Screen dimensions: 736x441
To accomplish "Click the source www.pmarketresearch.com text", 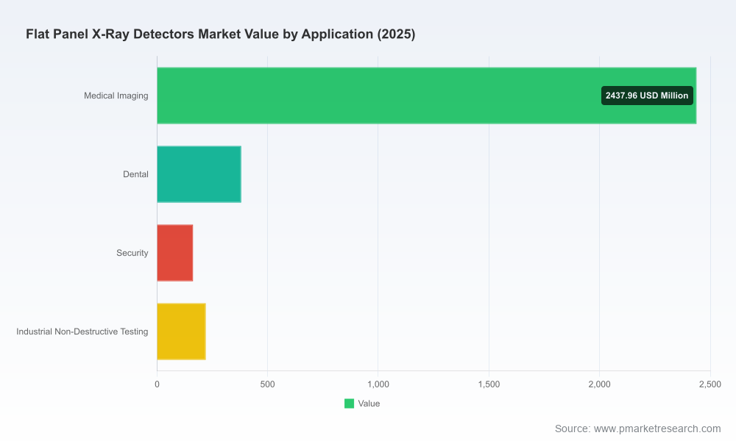I will (637, 429).
